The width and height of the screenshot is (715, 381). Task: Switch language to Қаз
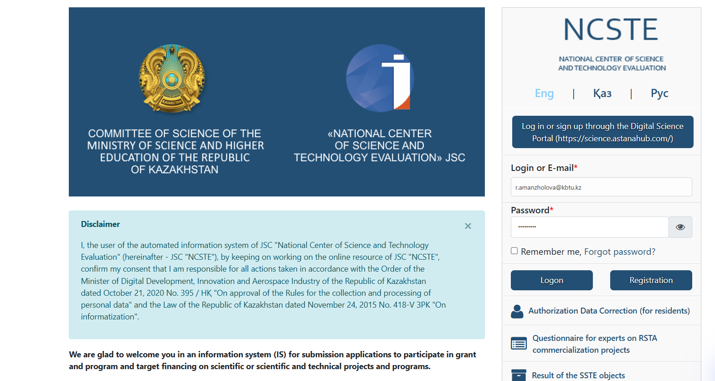[x=602, y=93]
